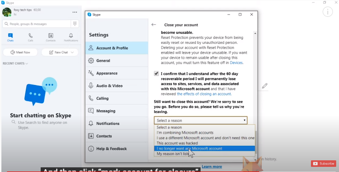Screen dimensions: 339x172
Task: Select Account & Profile in Settings
Action: click(x=117, y=48)
